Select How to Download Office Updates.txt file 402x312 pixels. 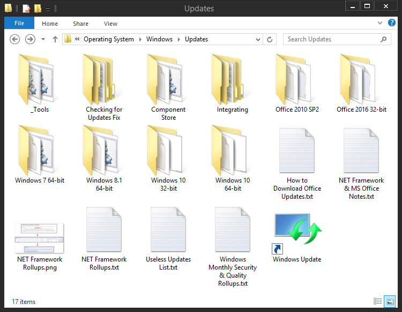tap(297, 164)
